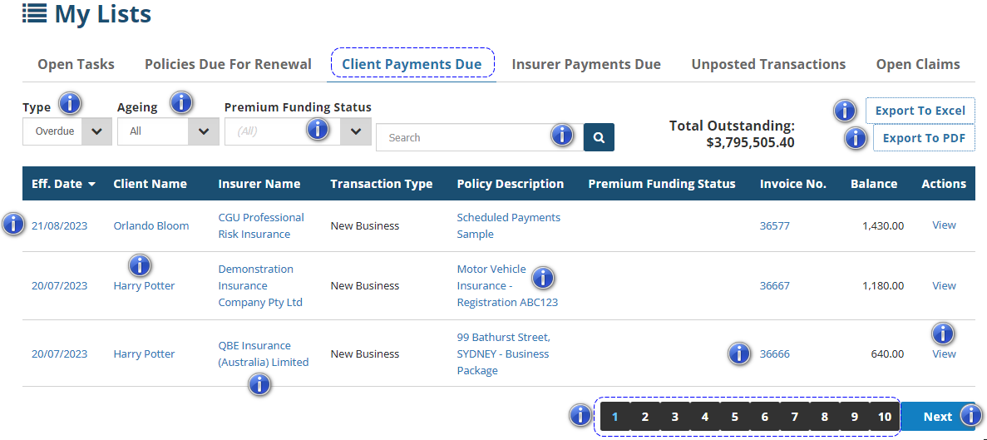Click info icon next to invoice 36666
This screenshot has width=987, height=440.
point(738,353)
